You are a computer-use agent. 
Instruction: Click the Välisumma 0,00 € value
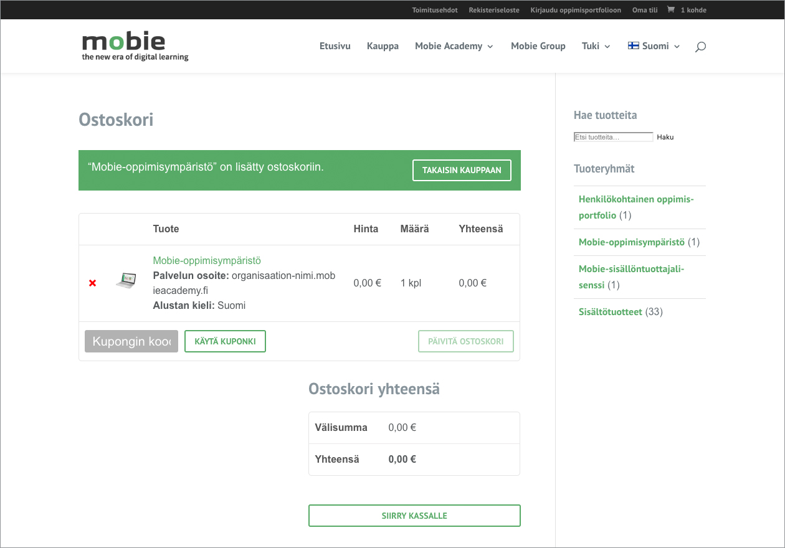402,427
